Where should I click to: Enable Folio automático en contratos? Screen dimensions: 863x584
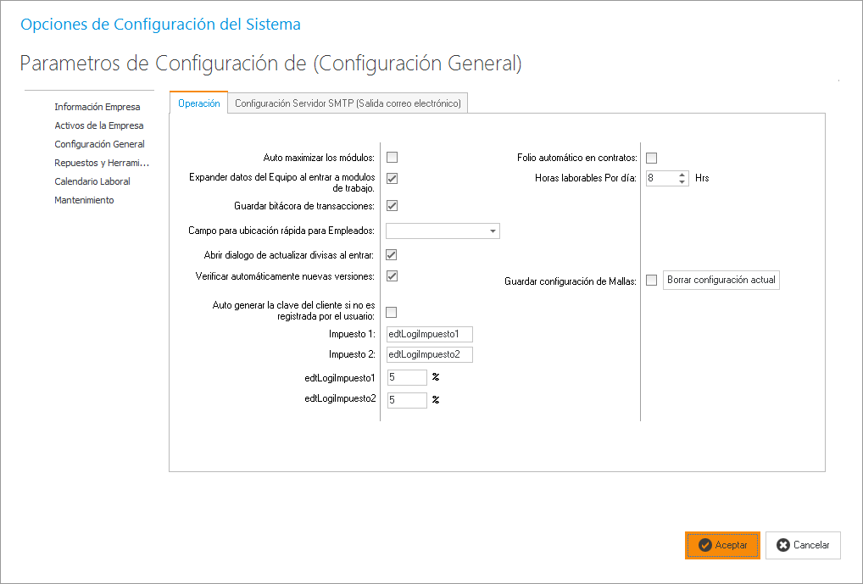pyautogui.click(x=651, y=158)
